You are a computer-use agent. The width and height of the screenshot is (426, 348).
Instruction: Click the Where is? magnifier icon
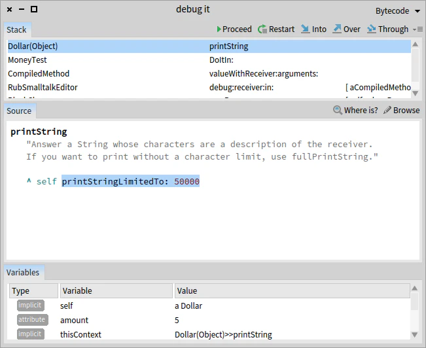coord(338,110)
